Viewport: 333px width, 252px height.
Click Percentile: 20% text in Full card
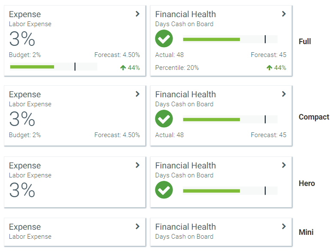click(177, 68)
